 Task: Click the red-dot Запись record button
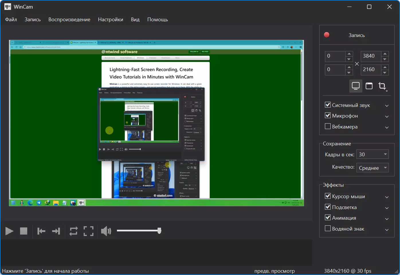click(357, 35)
